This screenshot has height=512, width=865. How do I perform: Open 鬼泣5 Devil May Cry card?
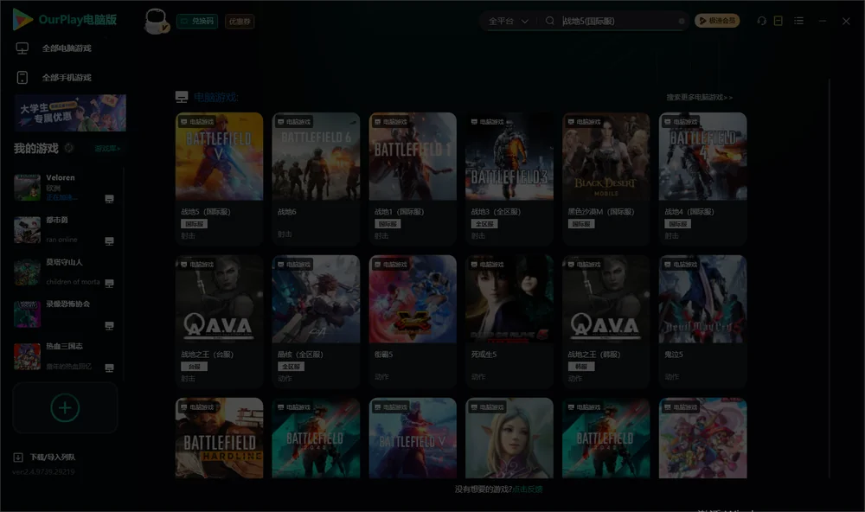click(x=702, y=321)
